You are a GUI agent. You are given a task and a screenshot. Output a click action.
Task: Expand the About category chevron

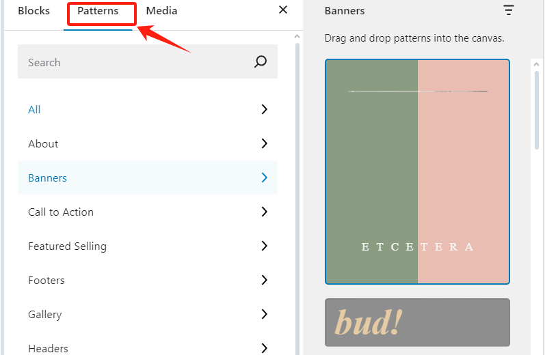(x=265, y=143)
